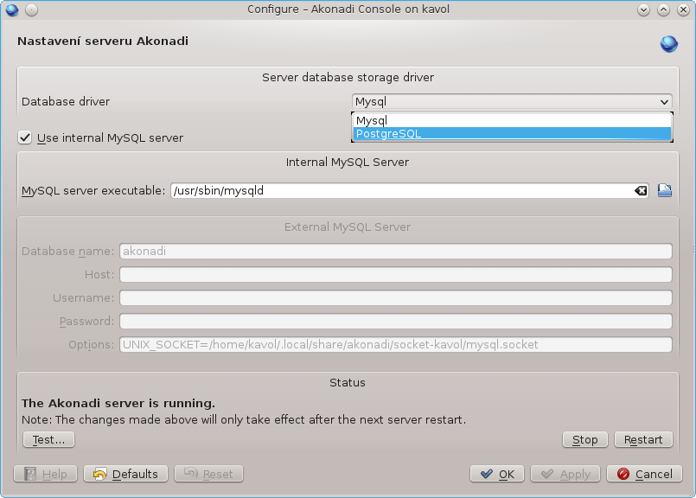Image resolution: width=696 pixels, height=498 pixels.
Task: Confirm settings with OK button
Action: coord(497,474)
